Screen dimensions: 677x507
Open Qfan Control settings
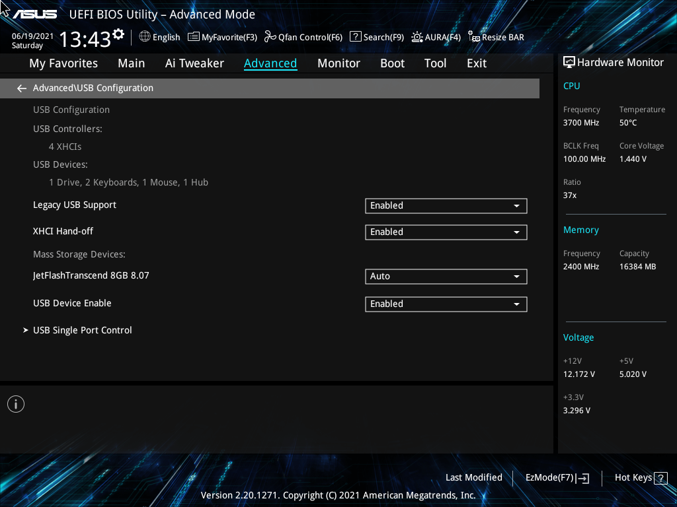click(303, 37)
